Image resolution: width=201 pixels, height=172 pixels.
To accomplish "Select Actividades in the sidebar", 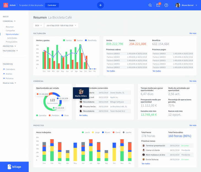I will point(12,38).
